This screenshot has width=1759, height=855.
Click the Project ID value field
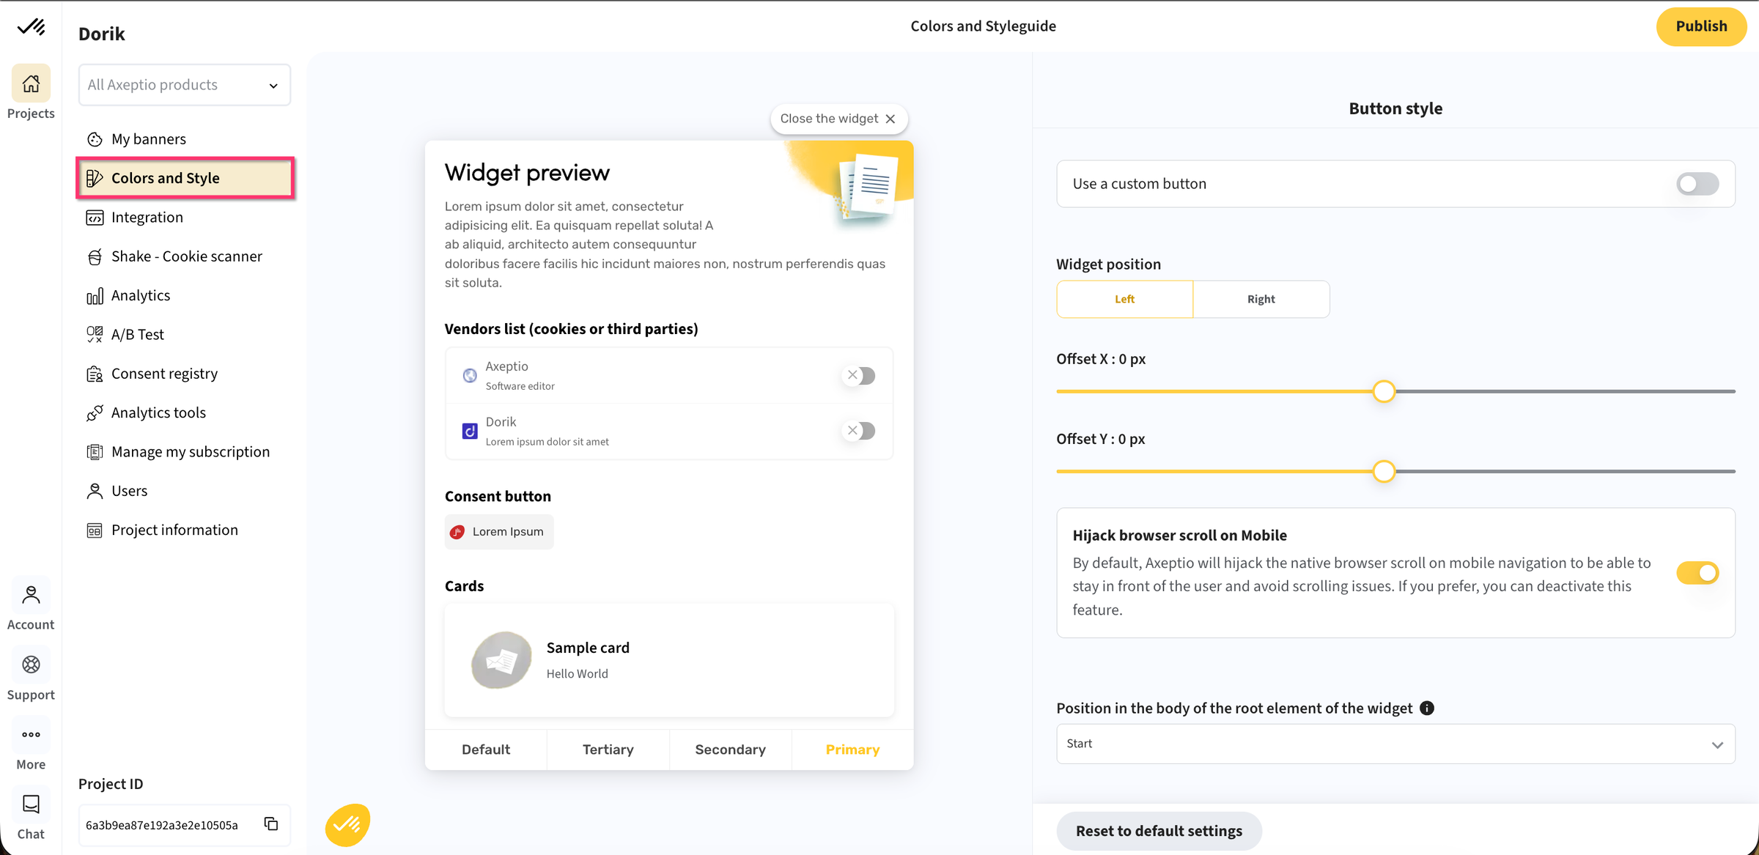pyautogui.click(x=185, y=825)
